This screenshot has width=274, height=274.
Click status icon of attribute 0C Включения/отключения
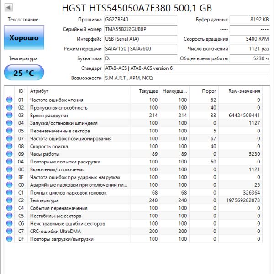click(x=9, y=169)
